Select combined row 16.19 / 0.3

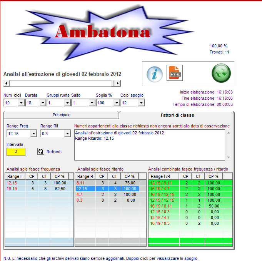tap(190, 223)
